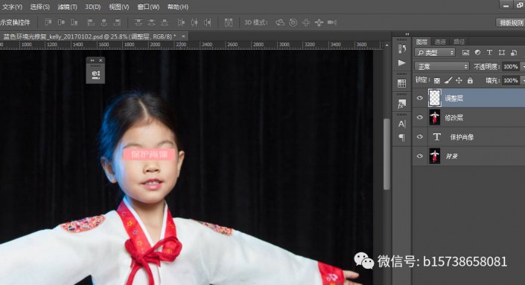Open the 填充 slider arrow
Image resolution: width=525 pixels, height=285 pixels.
523,80
